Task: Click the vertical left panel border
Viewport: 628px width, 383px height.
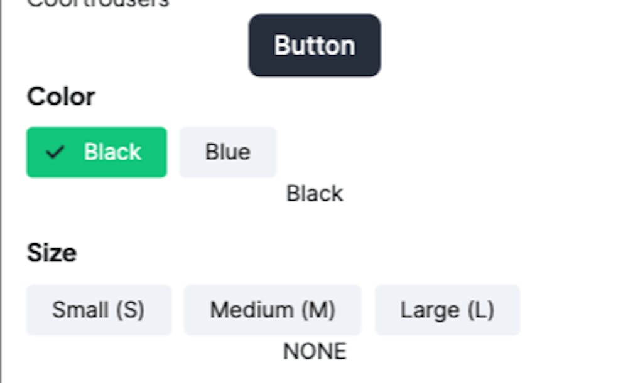Action: click(x=1, y=192)
